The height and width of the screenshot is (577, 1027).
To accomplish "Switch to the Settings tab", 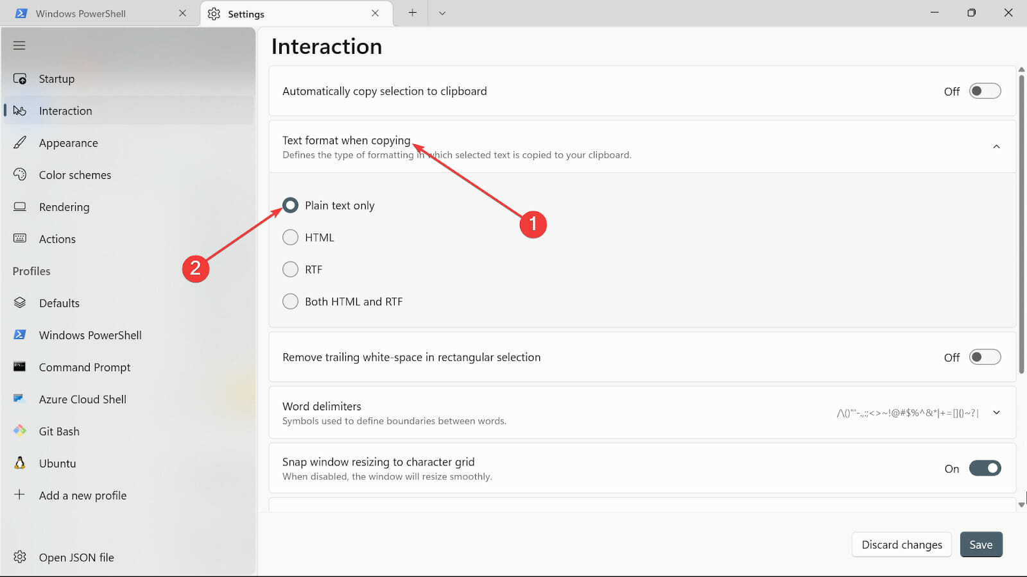I will (297, 13).
